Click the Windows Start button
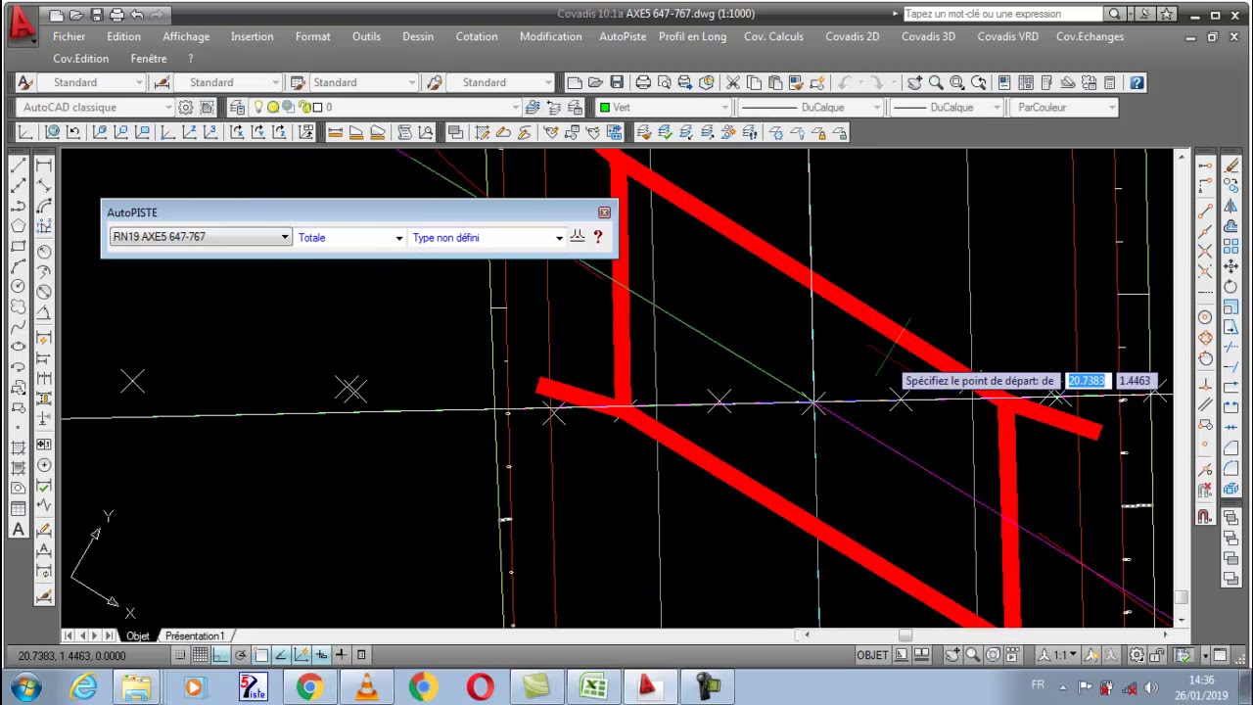This screenshot has width=1253, height=705. pyautogui.click(x=25, y=687)
